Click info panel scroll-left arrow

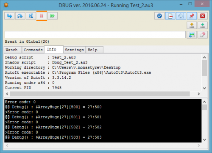click(x=7, y=94)
